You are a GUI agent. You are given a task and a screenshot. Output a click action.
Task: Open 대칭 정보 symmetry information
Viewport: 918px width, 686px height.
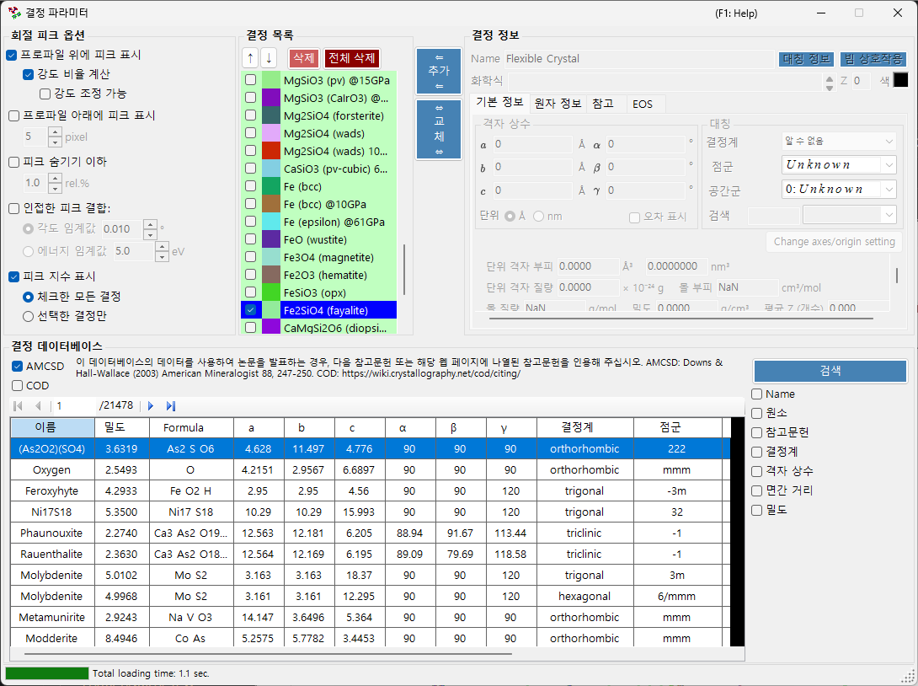(x=806, y=59)
